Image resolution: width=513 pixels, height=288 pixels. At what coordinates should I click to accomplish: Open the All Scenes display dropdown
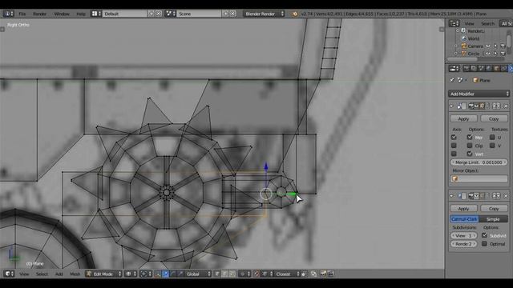click(x=506, y=23)
